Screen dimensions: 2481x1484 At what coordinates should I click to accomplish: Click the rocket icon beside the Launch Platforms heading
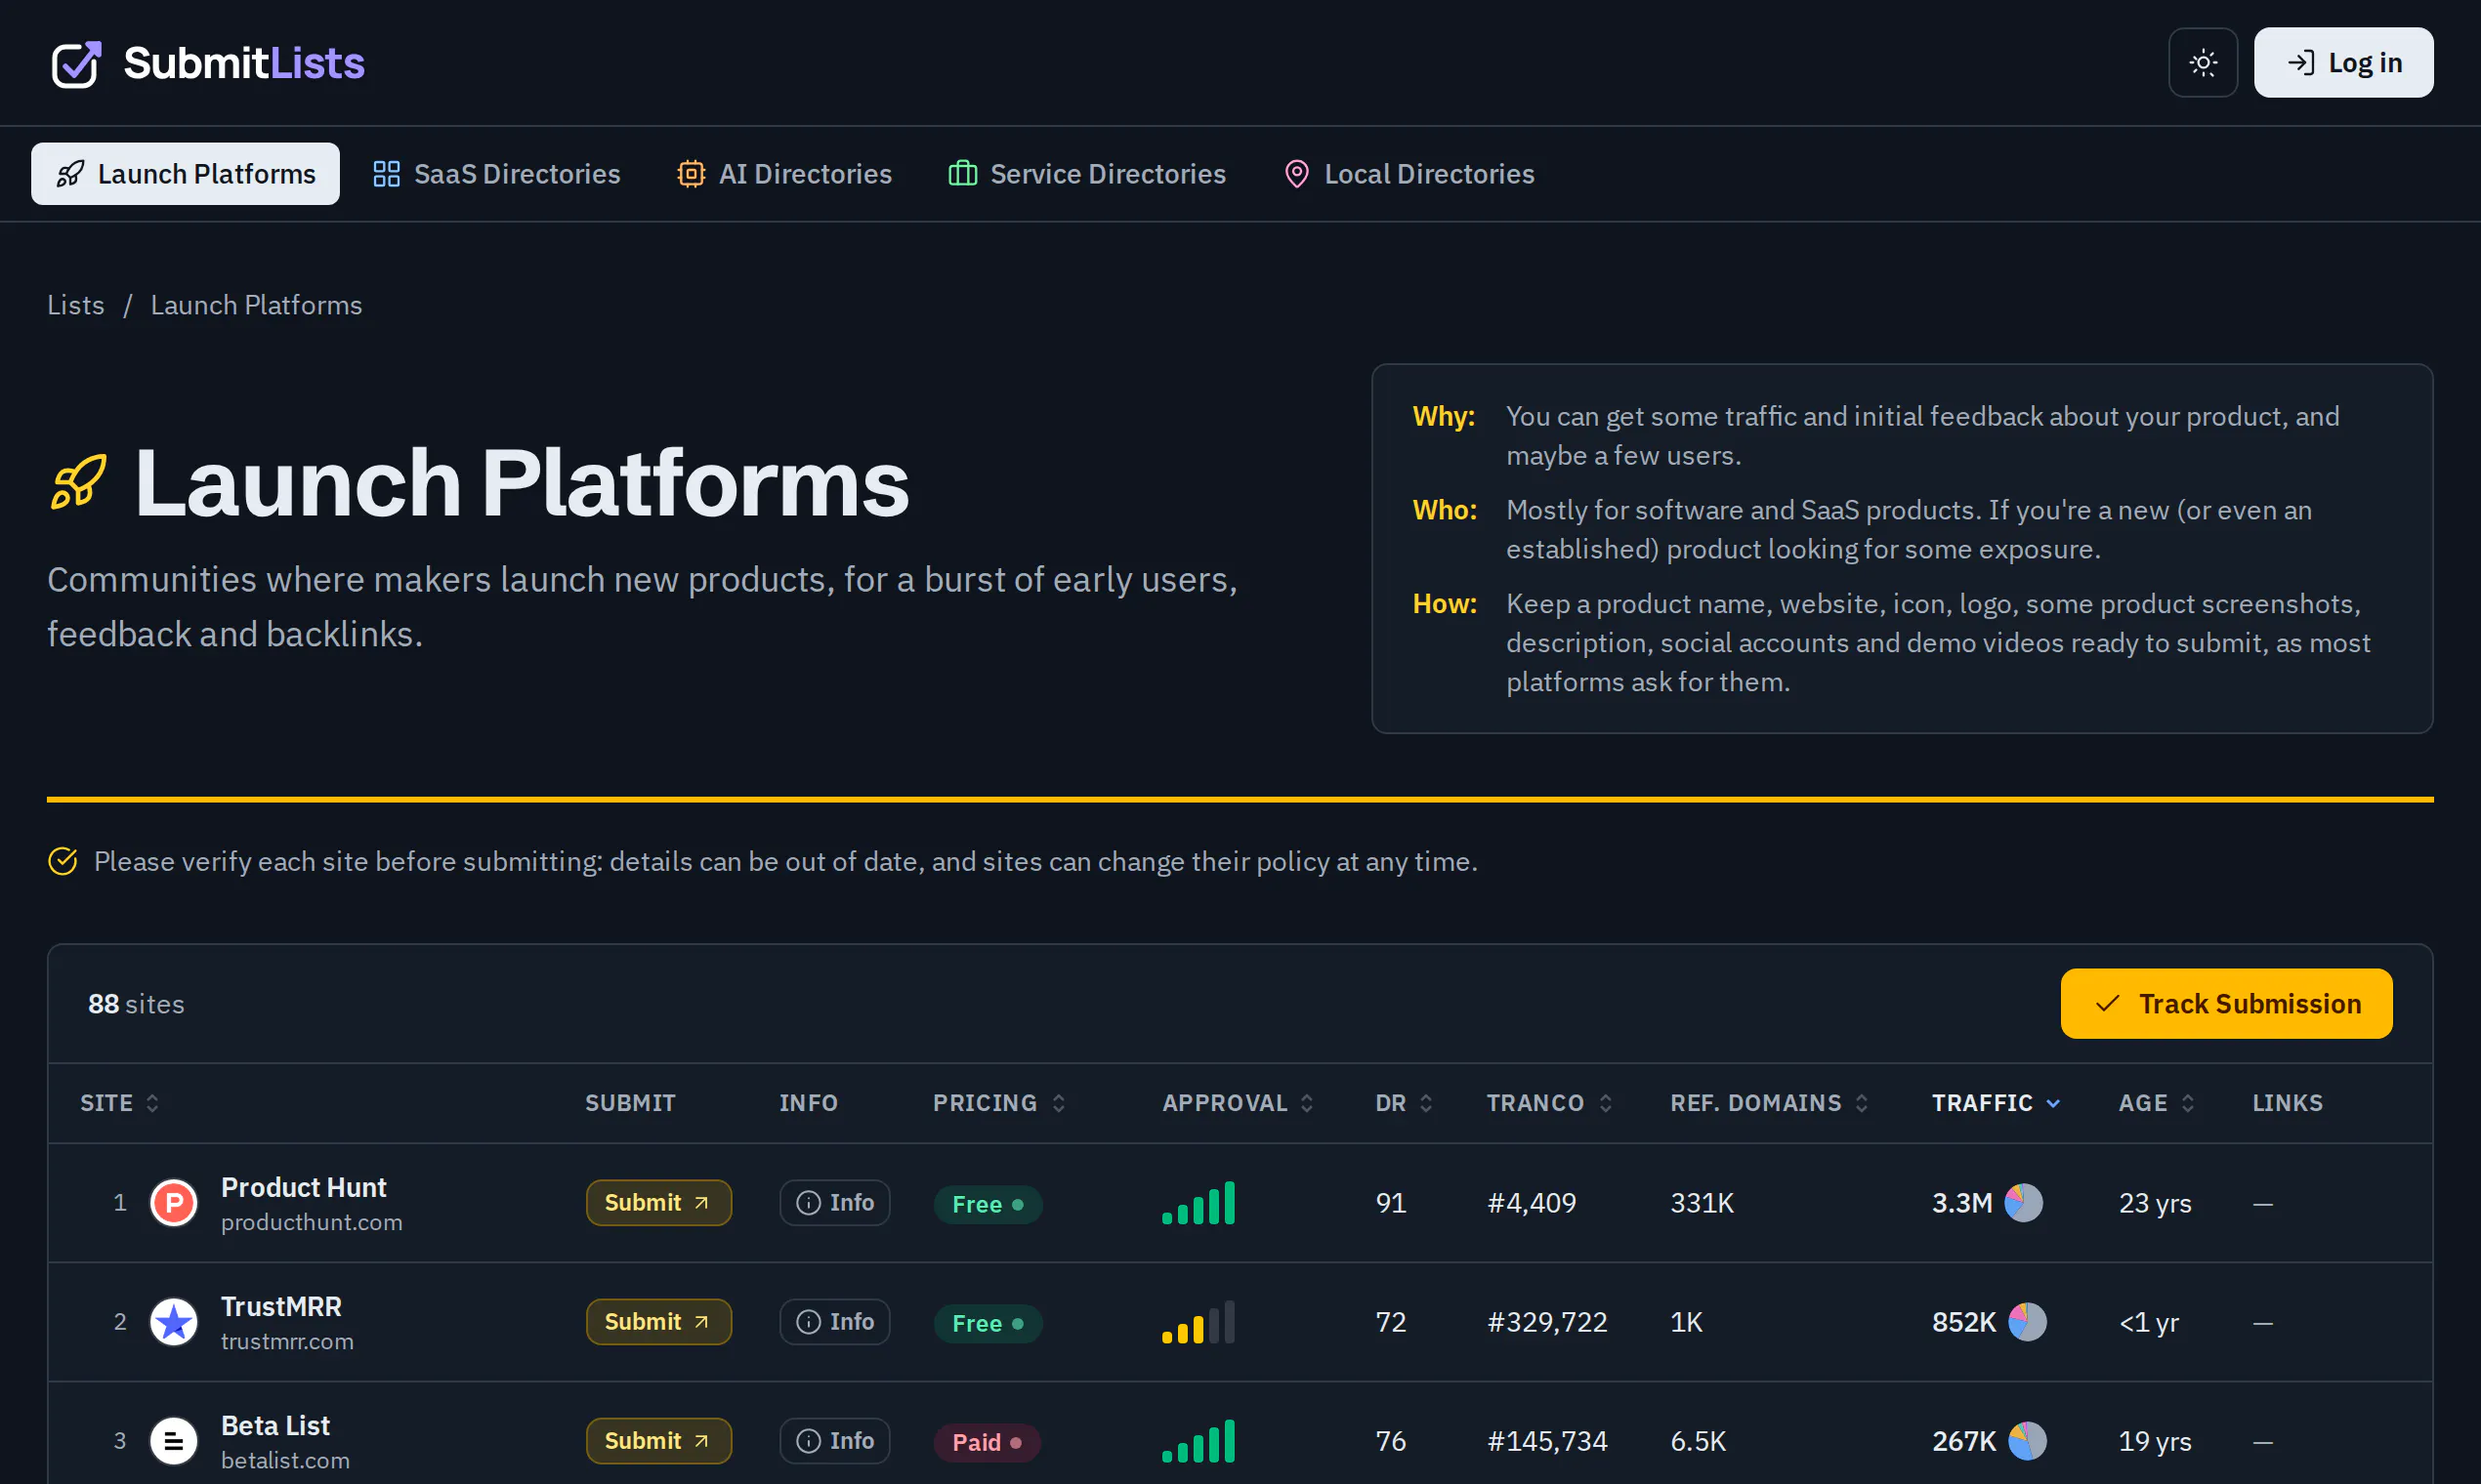pyautogui.click(x=79, y=482)
